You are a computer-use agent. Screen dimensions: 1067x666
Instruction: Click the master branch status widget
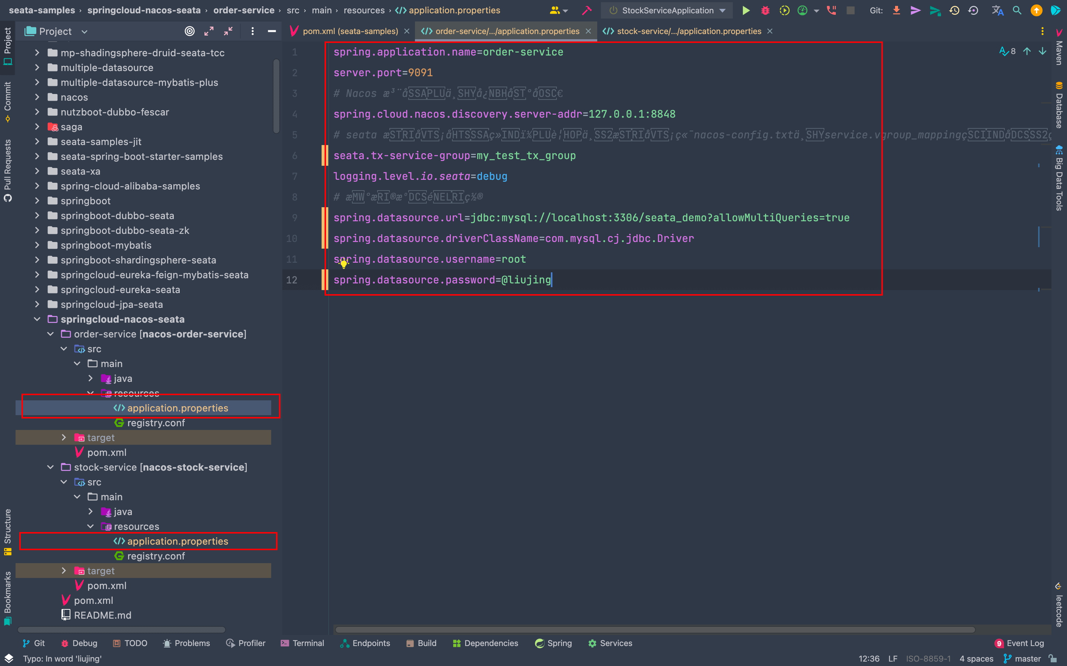[1022, 659]
